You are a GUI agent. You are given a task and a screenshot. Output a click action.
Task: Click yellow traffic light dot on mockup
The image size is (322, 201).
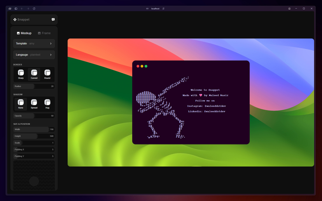[x=142, y=66]
